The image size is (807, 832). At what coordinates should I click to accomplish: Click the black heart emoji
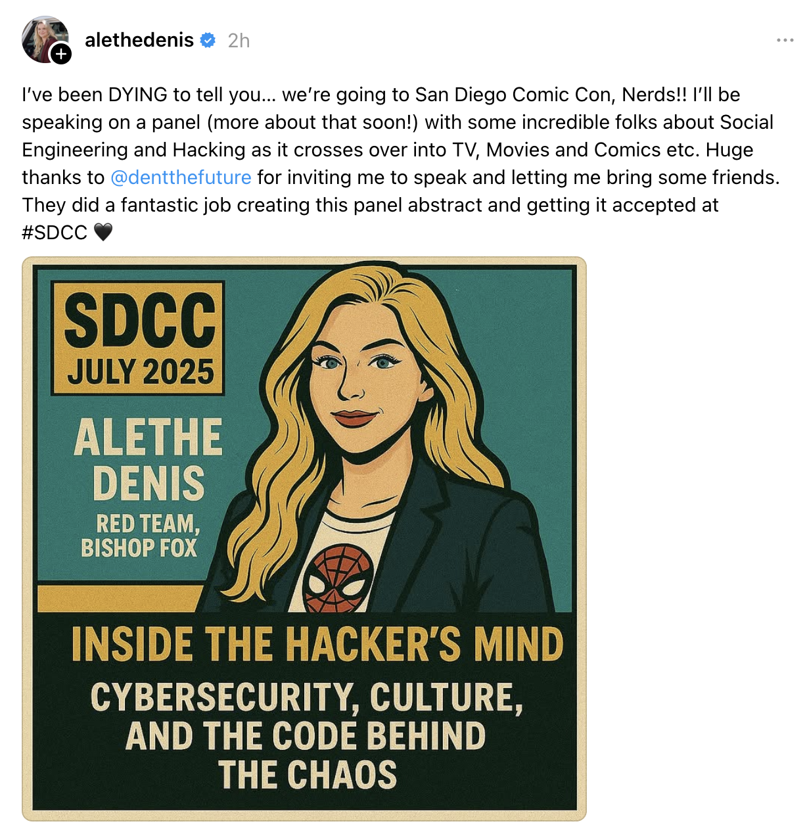(x=103, y=232)
